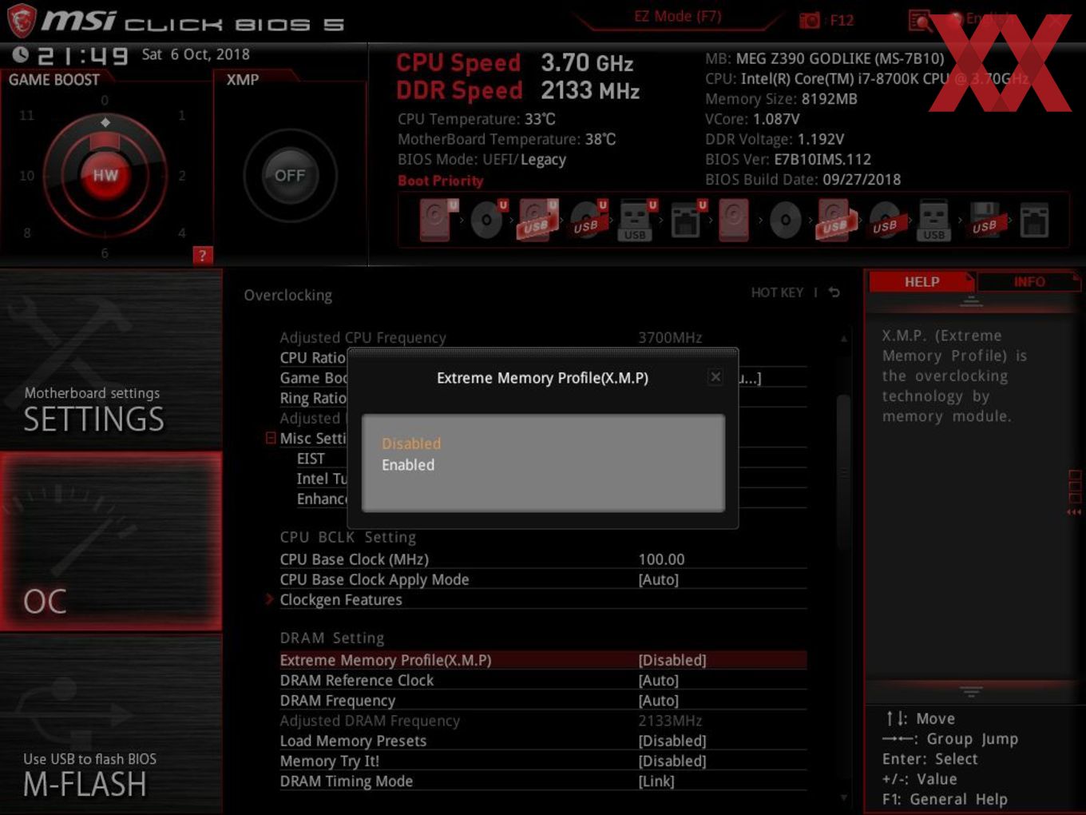This screenshot has width=1086, height=815.
Task: Select the DRAM Reference Clock label
Action: point(357,680)
